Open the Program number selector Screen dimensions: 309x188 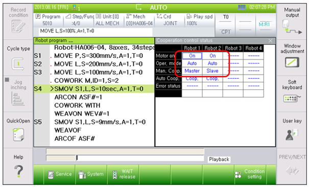click(49, 20)
